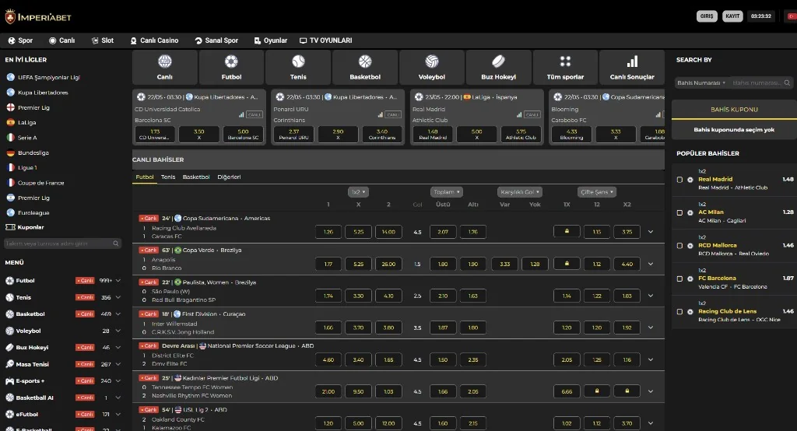
Task: Click the GİRİŞ login button
Action: [707, 16]
